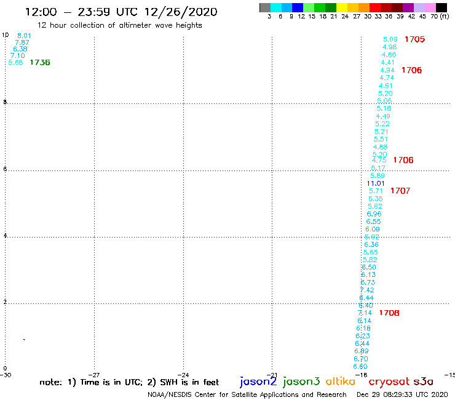The width and height of the screenshot is (455, 400).
Task: Click the 4.49 wave height value
Action: click(x=383, y=116)
